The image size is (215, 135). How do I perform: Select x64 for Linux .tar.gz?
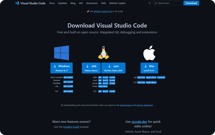pos(100,83)
